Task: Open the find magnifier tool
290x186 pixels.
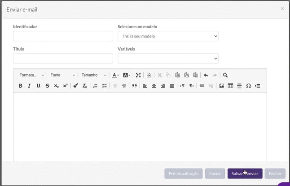Action: coord(225,75)
